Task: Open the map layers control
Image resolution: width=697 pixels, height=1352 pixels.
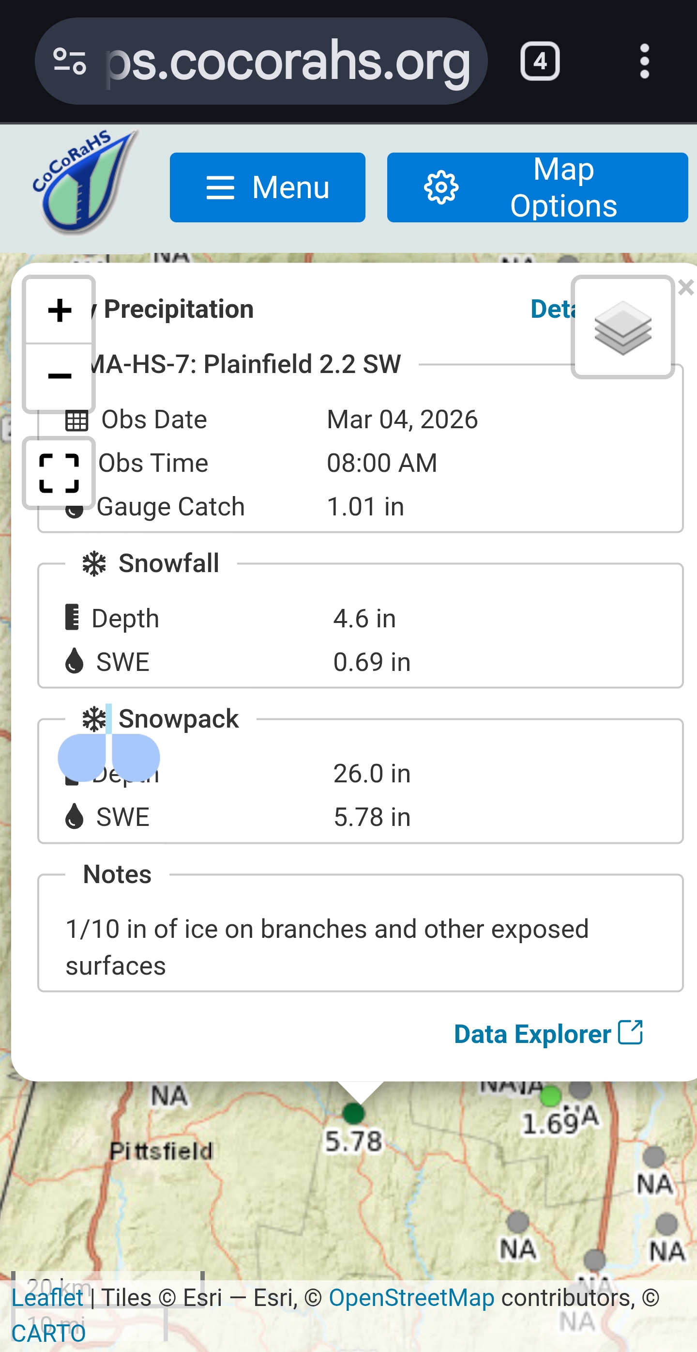Action: click(622, 327)
